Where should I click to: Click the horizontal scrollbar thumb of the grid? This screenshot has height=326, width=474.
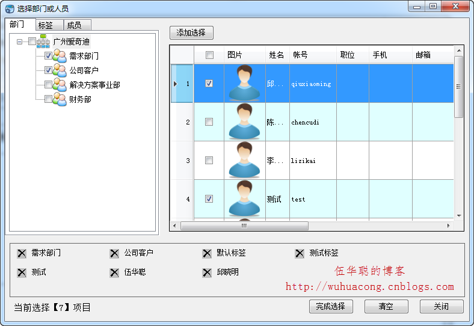244,226
